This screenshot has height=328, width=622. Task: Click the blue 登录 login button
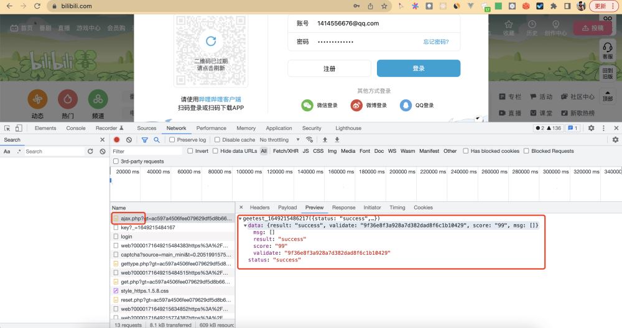(419, 68)
